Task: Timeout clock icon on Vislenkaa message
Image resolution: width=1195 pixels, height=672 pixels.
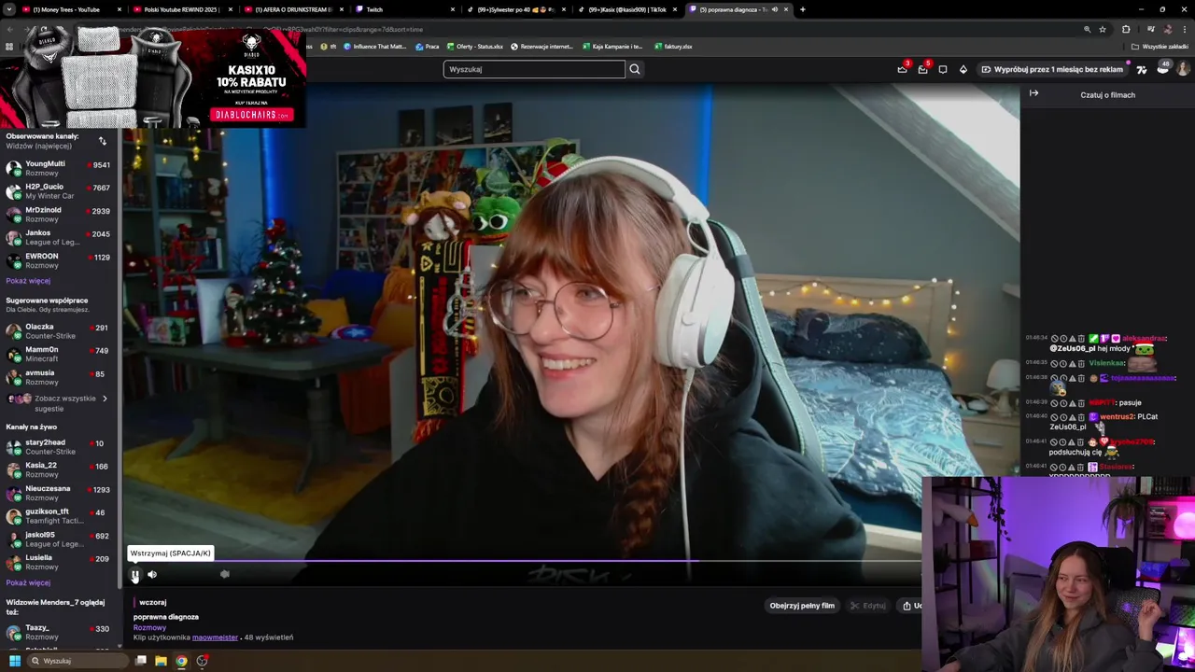Action: [x=1063, y=363]
